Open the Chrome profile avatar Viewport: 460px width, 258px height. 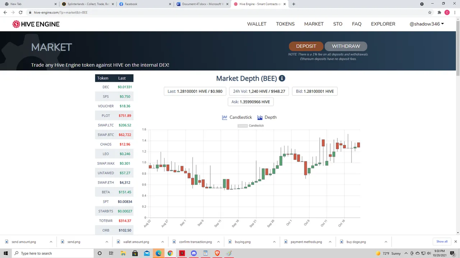click(447, 12)
